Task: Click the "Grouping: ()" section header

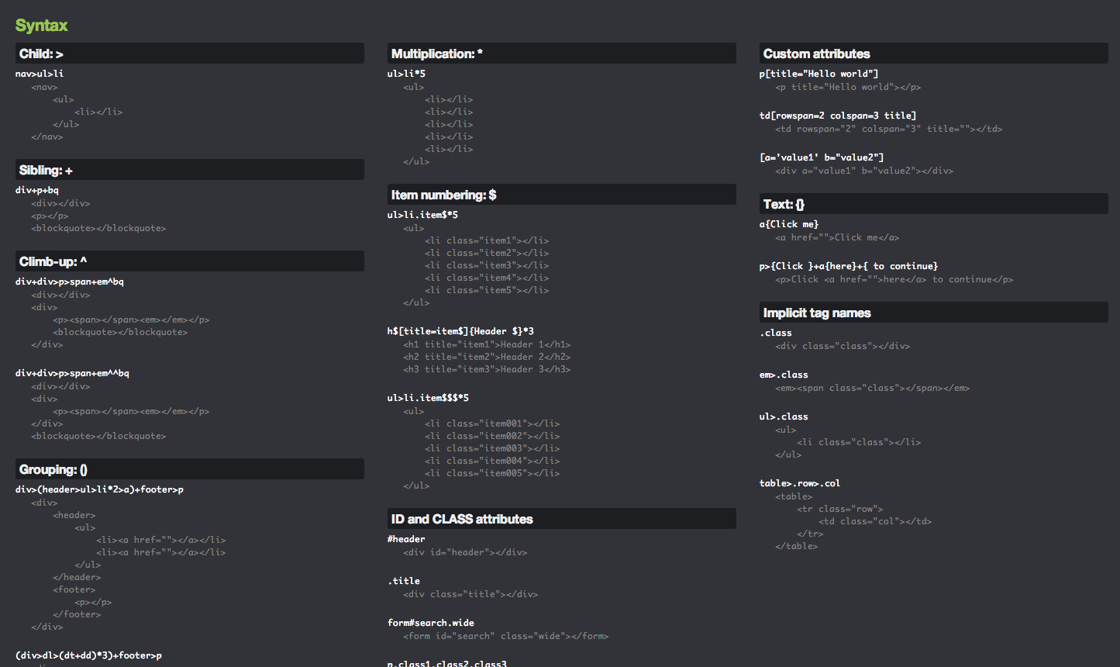Action: click(x=53, y=469)
